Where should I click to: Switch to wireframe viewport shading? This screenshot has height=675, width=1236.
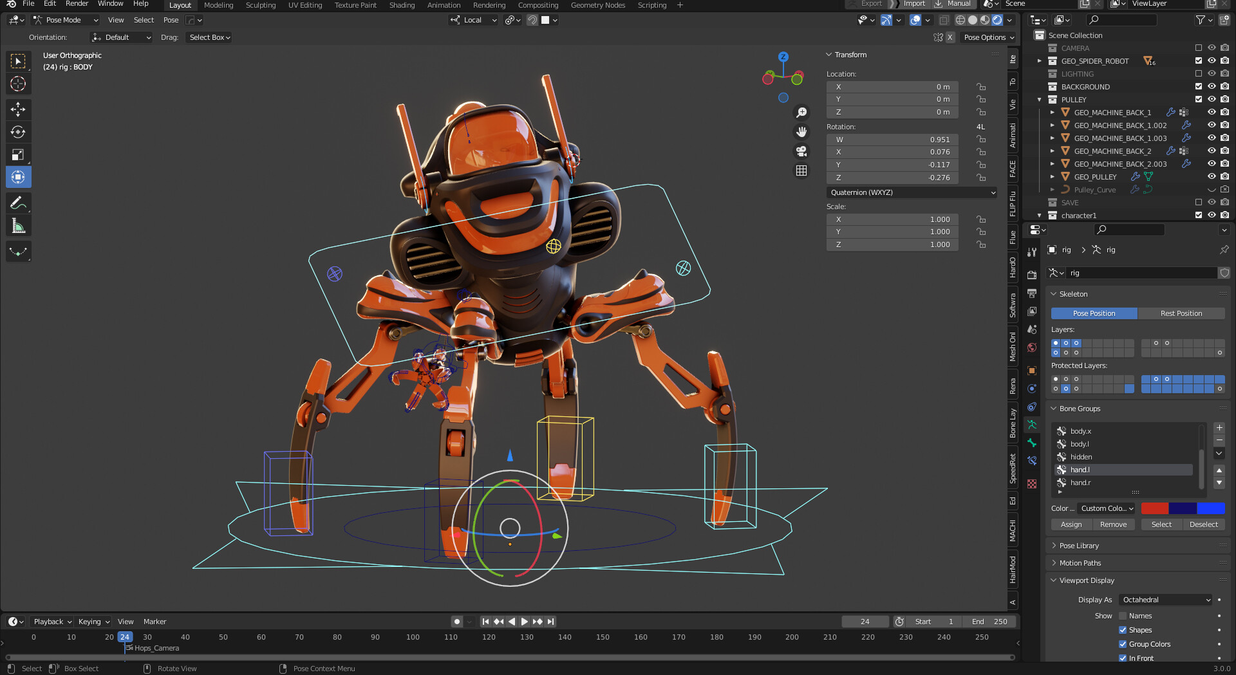click(x=960, y=20)
